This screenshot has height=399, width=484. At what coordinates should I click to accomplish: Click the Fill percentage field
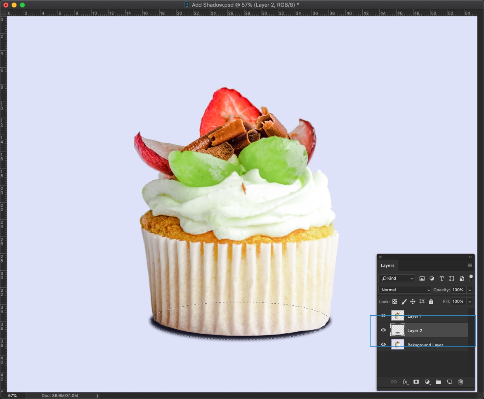[x=458, y=302]
